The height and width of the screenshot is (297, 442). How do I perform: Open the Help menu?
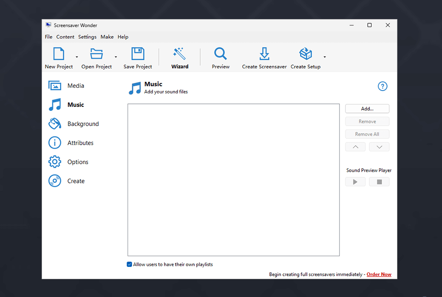(x=123, y=37)
